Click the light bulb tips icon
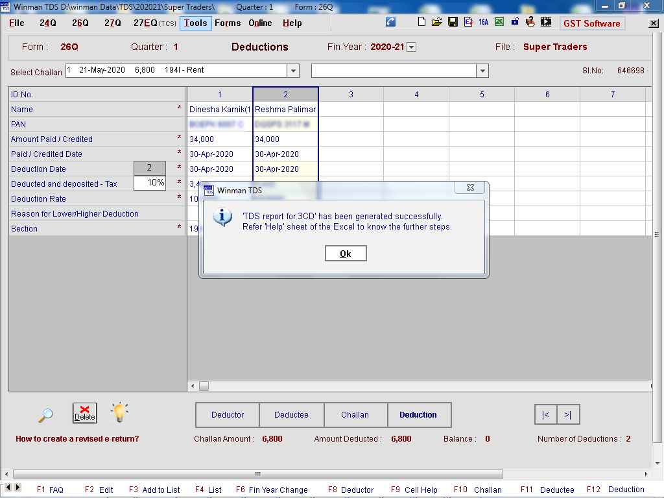This screenshot has height=498, width=664. [x=119, y=412]
